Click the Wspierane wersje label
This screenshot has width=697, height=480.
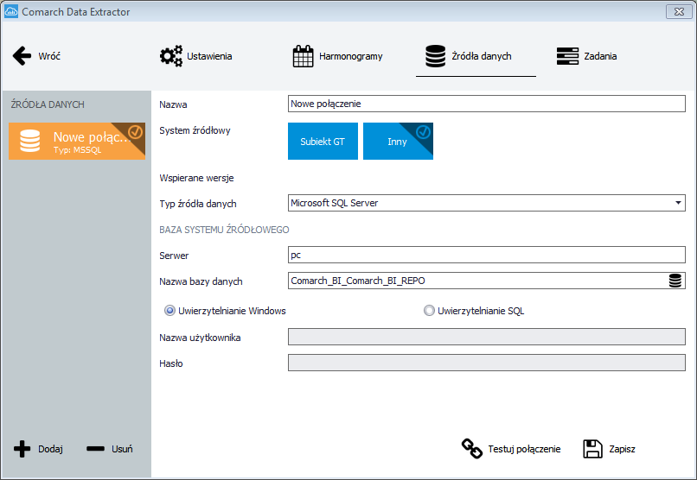click(x=196, y=179)
